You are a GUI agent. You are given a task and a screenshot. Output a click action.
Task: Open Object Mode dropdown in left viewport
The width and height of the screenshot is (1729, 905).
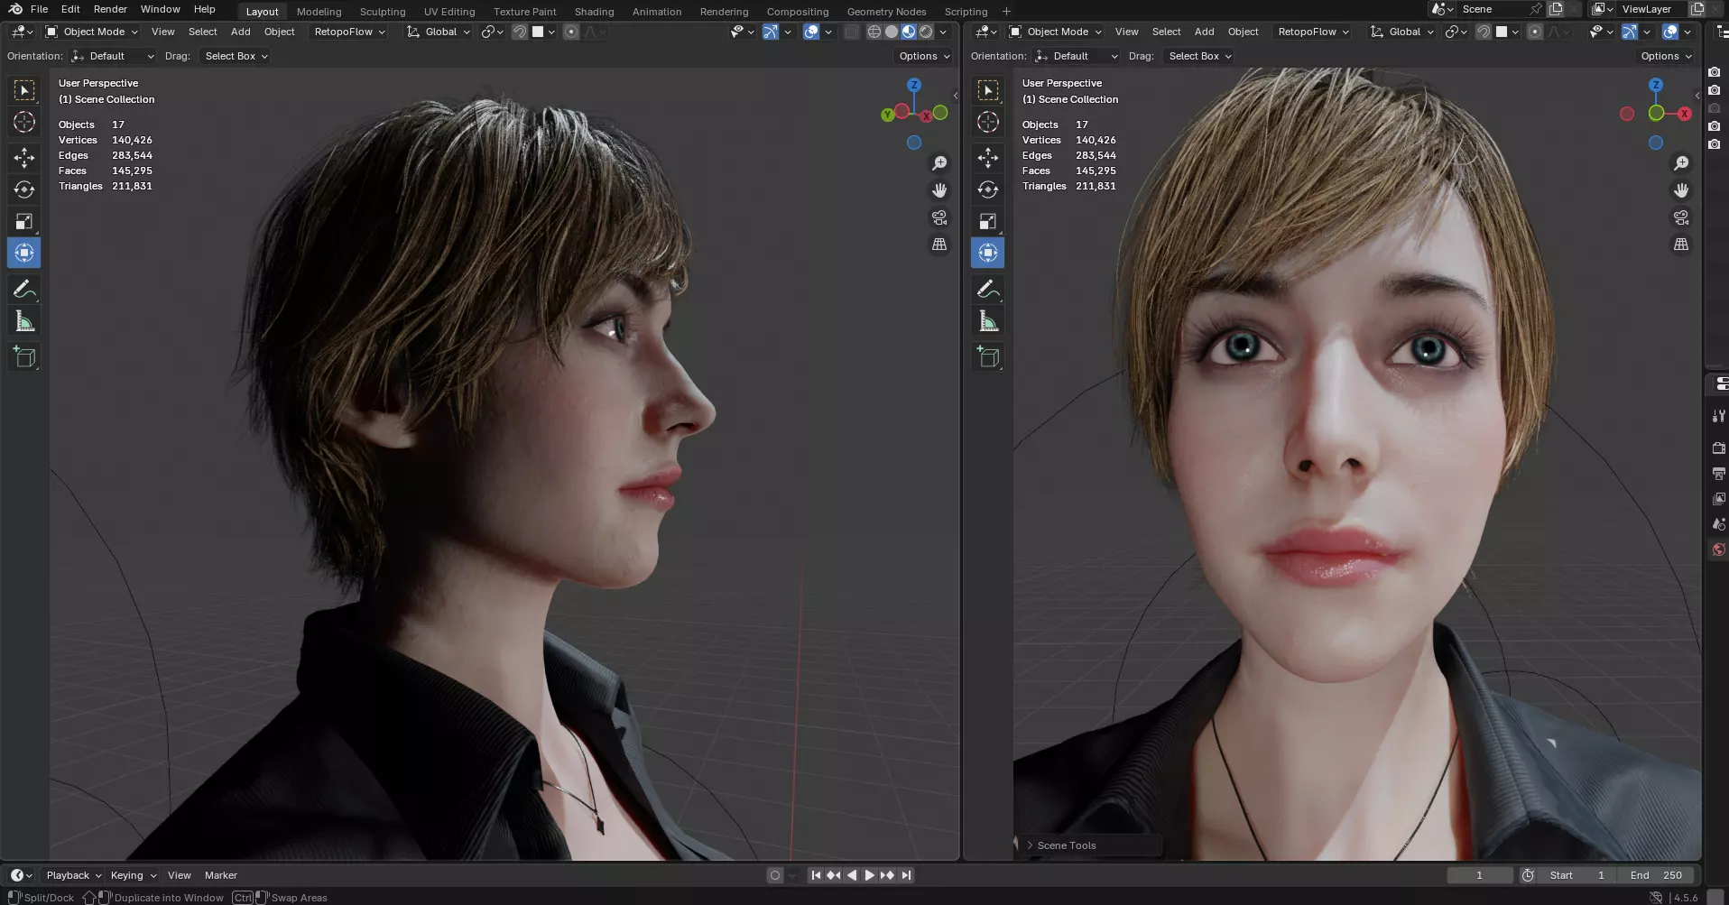click(x=92, y=32)
